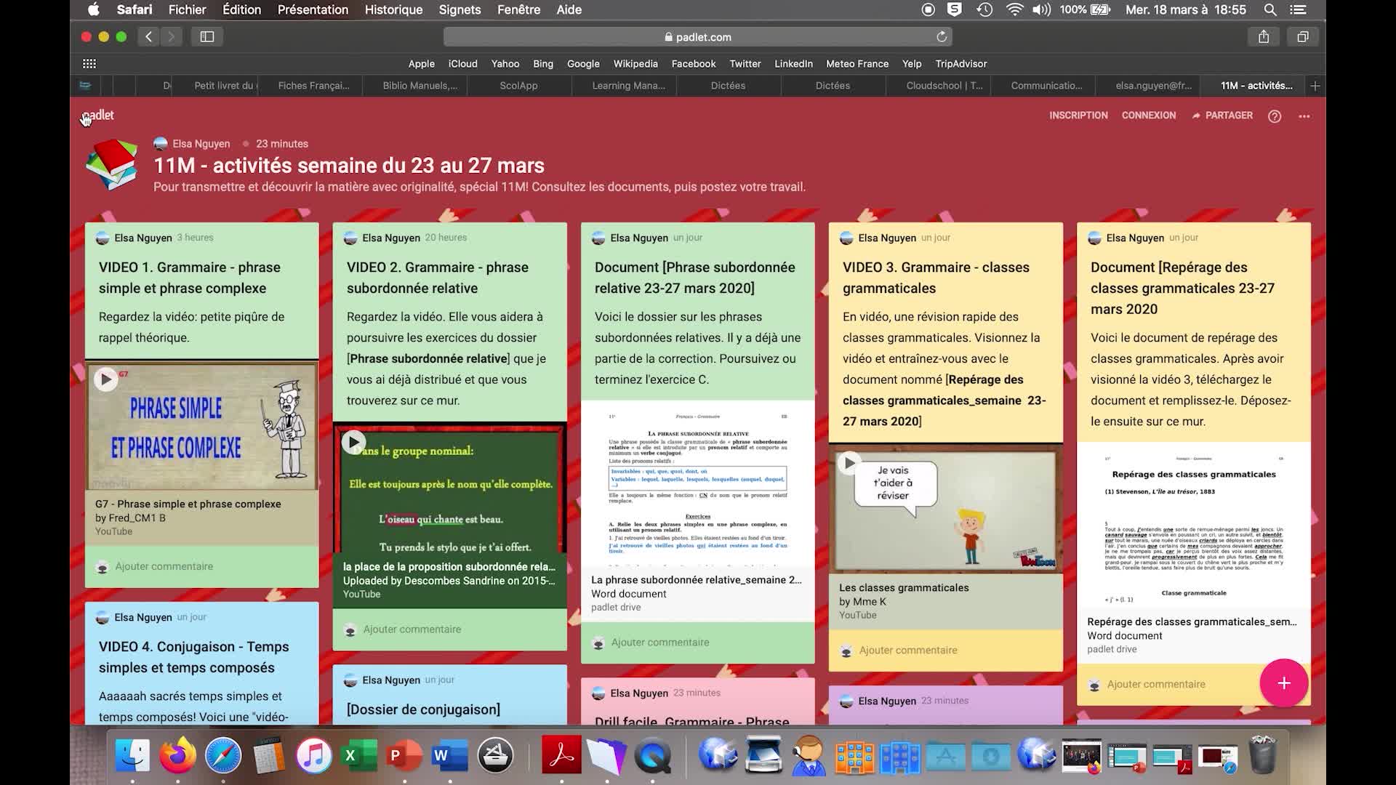Screen dimensions: 1396x785
Task: Open the Safari share sheet icon
Action: [1264, 37]
